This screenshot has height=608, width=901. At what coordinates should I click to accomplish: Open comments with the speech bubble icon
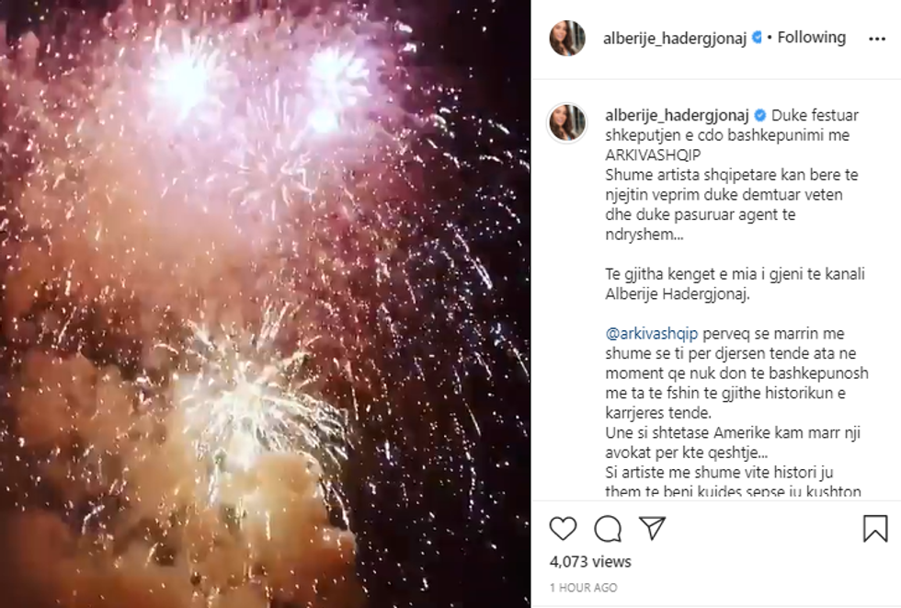pos(608,529)
